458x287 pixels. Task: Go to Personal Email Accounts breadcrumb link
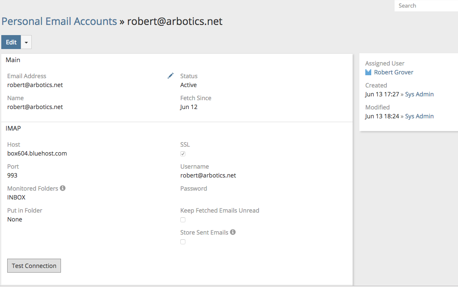pos(59,21)
